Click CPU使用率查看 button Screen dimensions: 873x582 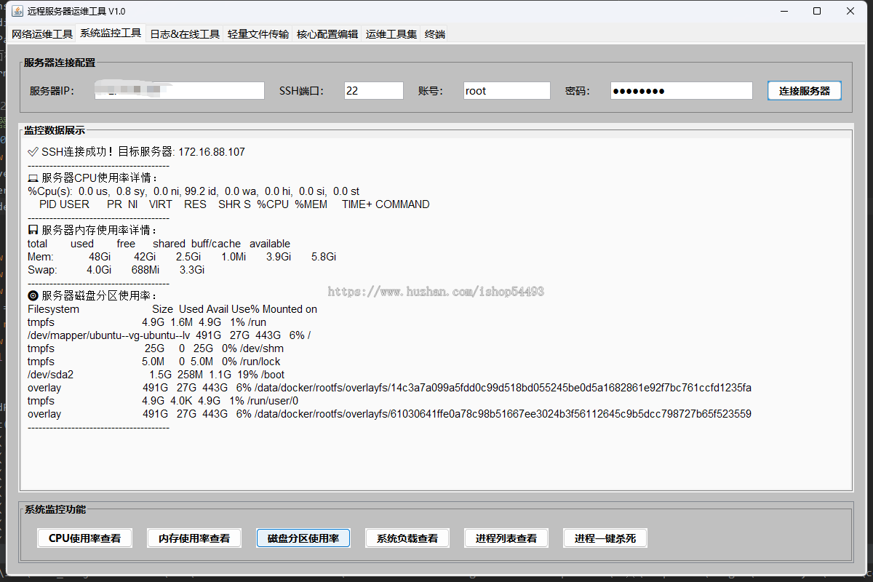tap(85, 538)
